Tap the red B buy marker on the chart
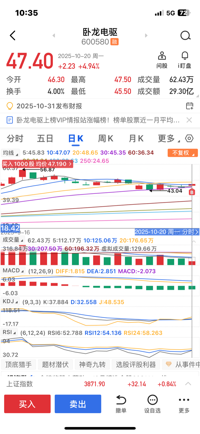The height and width of the screenshot is (434, 200). coord(192,192)
